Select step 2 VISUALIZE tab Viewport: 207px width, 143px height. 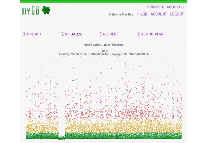[x=71, y=34]
